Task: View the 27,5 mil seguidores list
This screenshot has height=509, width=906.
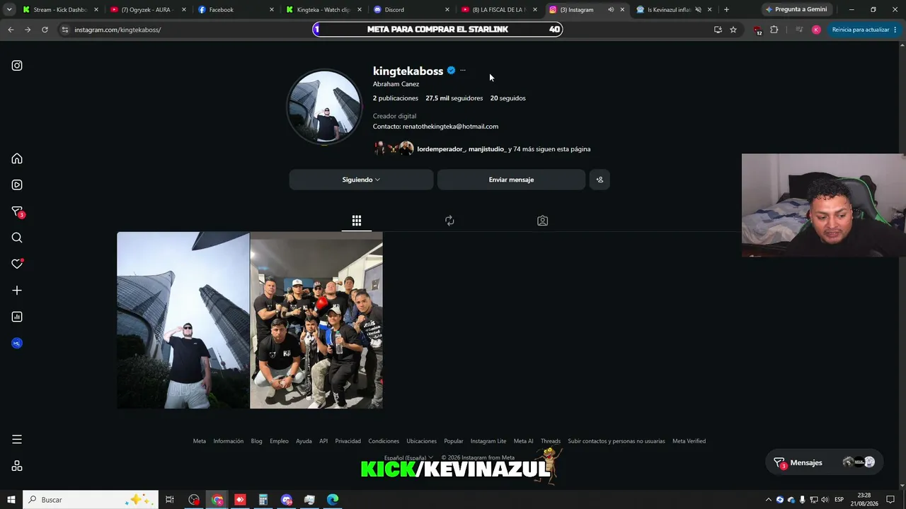Action: click(x=454, y=98)
